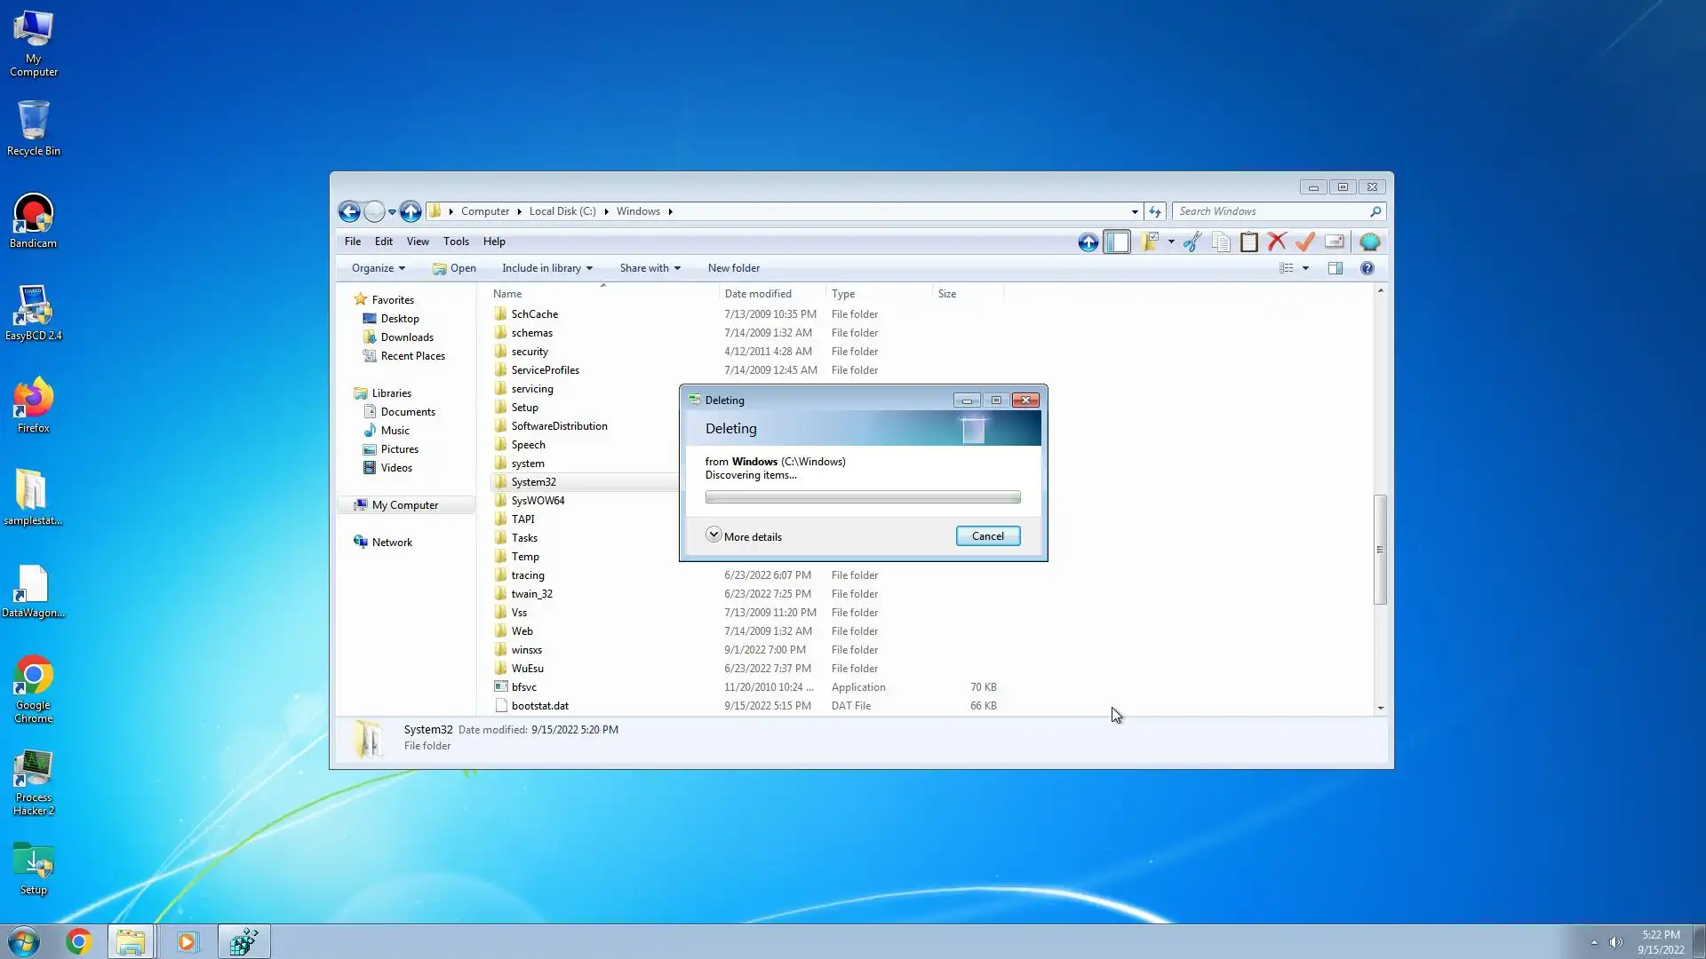The height and width of the screenshot is (959, 1706).
Task: Expand More details in Deleting dialog
Action: pos(744,536)
